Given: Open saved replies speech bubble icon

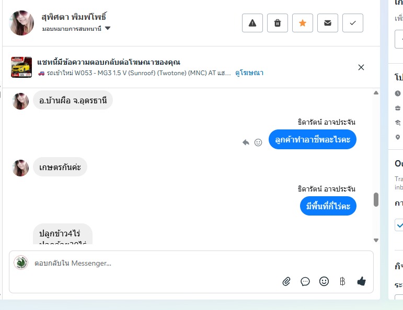Looking at the screenshot, I should point(305,281).
